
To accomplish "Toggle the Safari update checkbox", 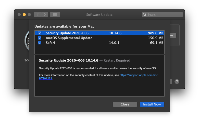I will pos(40,43).
